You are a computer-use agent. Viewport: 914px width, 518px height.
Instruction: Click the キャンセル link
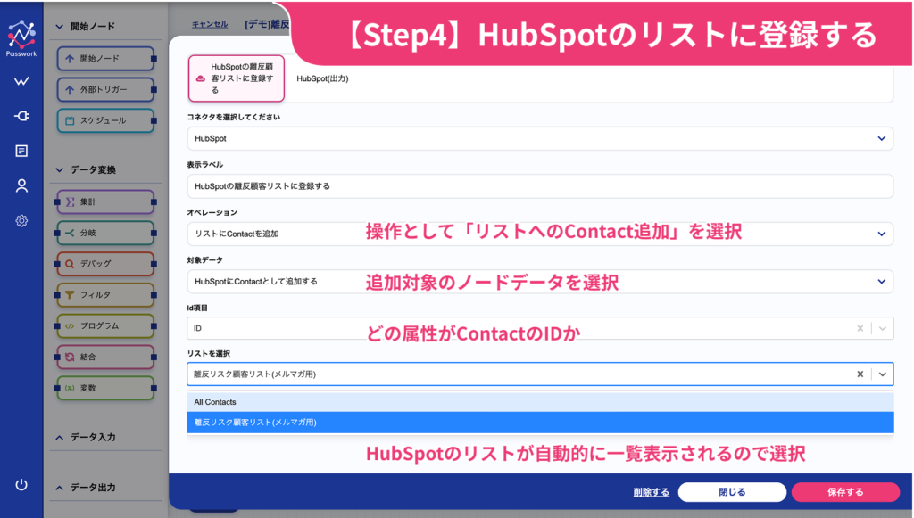210,24
